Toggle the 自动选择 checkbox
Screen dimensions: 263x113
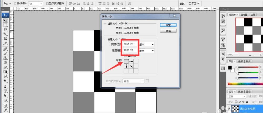click(x=15, y=3)
